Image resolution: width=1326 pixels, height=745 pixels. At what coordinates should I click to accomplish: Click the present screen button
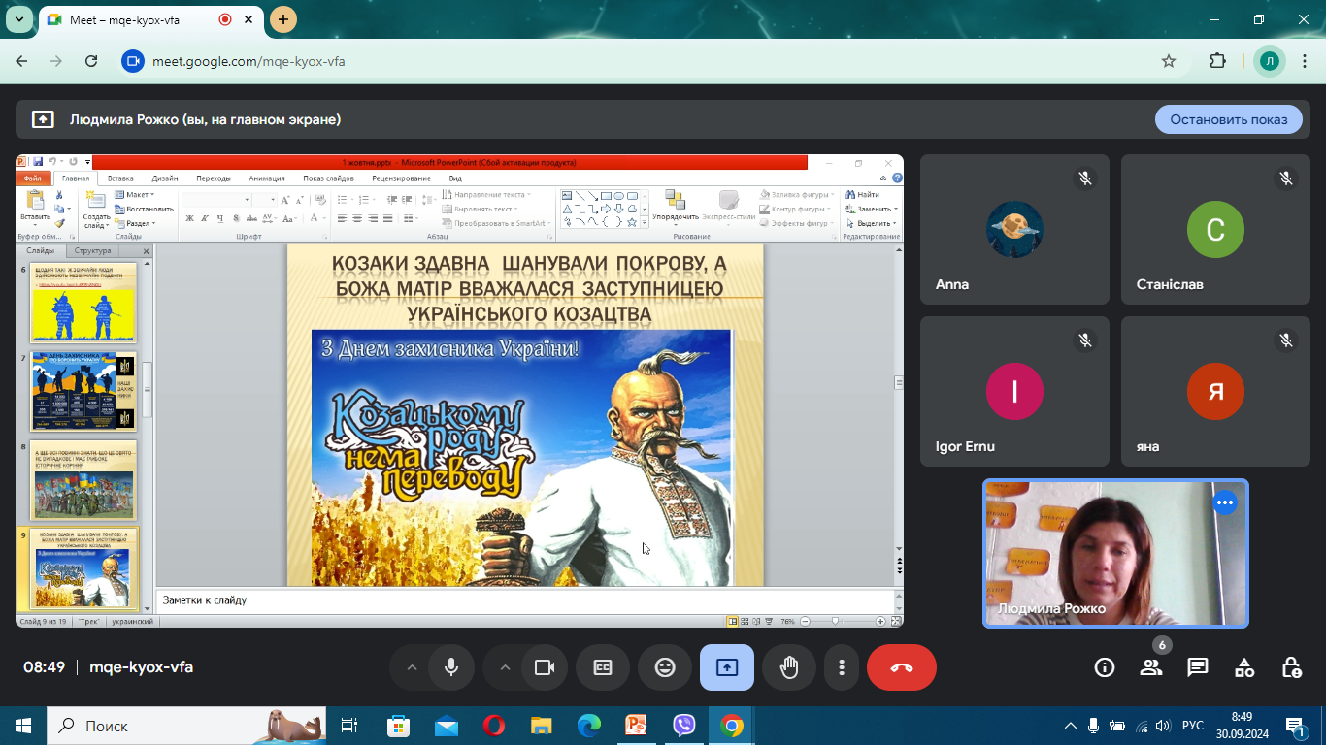(727, 667)
